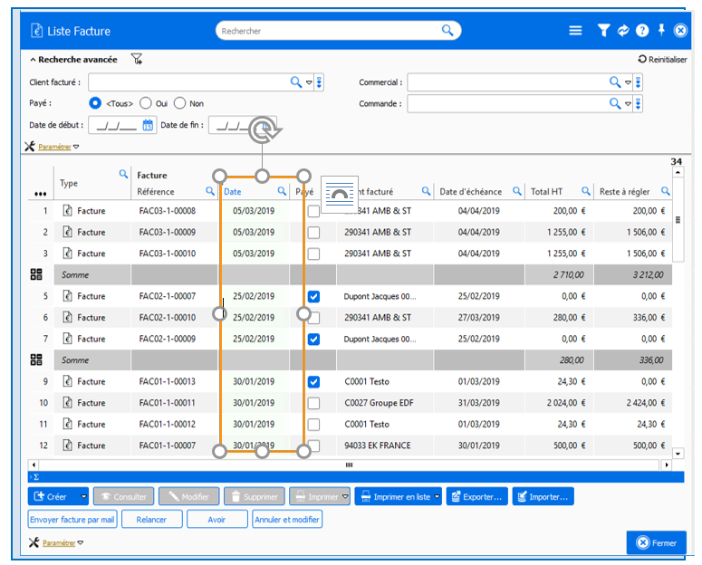Image resolution: width=702 pixels, height=565 pixels.
Task: Open the calendar picker for Date de début
Action: [148, 125]
